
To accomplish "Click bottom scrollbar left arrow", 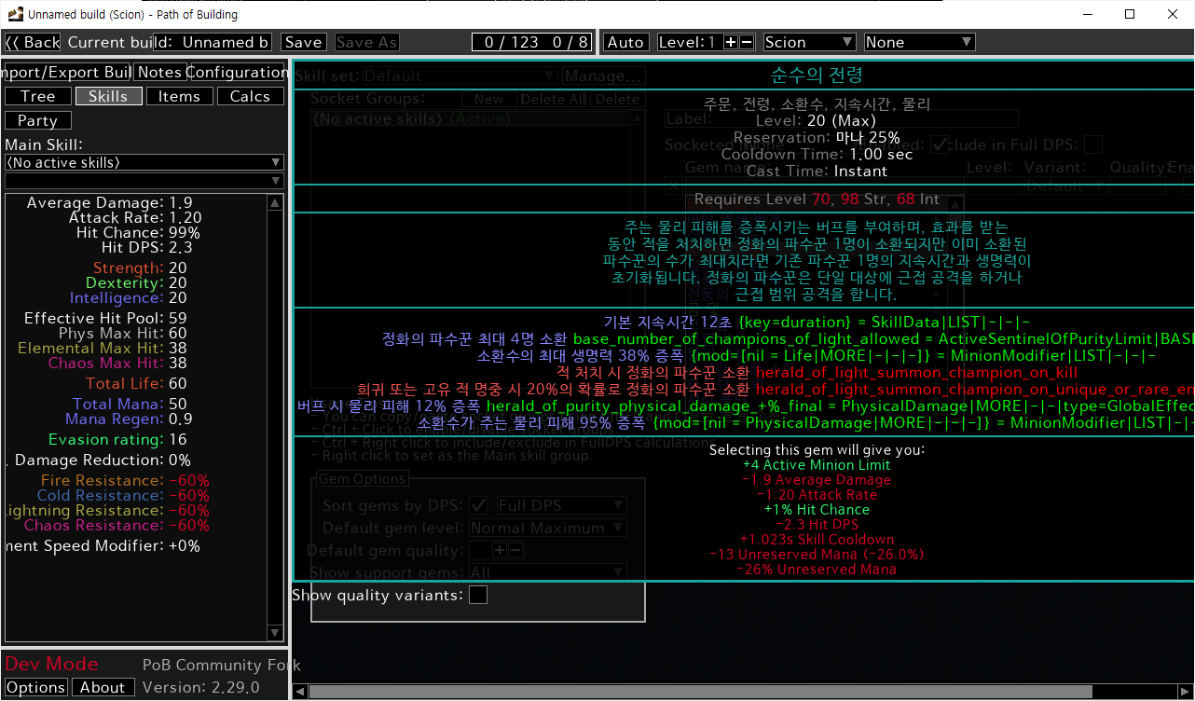I will point(299,691).
